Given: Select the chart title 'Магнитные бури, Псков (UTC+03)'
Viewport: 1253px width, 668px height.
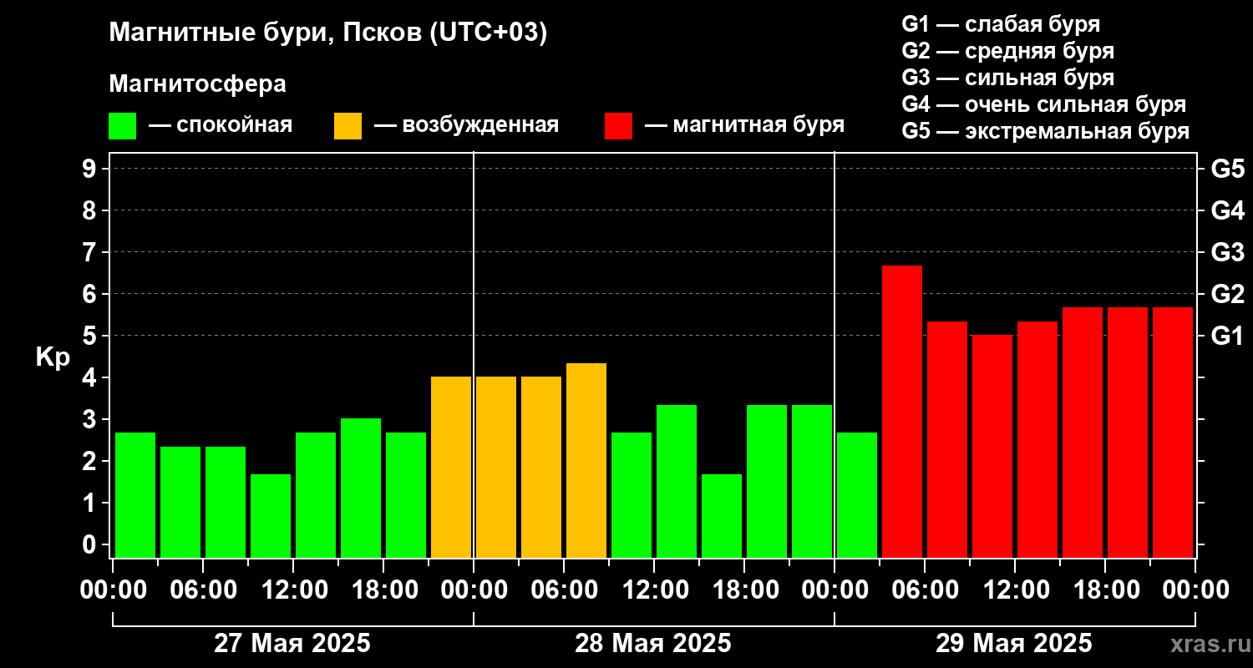Looking at the screenshot, I should point(328,34).
